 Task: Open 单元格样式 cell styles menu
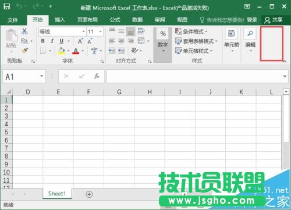point(194,51)
